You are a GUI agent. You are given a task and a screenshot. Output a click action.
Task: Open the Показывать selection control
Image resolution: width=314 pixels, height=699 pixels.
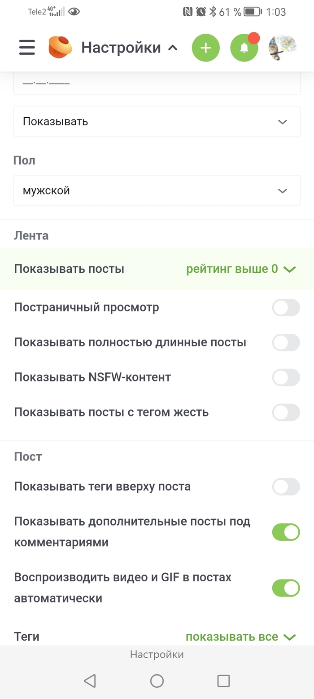pos(157,121)
